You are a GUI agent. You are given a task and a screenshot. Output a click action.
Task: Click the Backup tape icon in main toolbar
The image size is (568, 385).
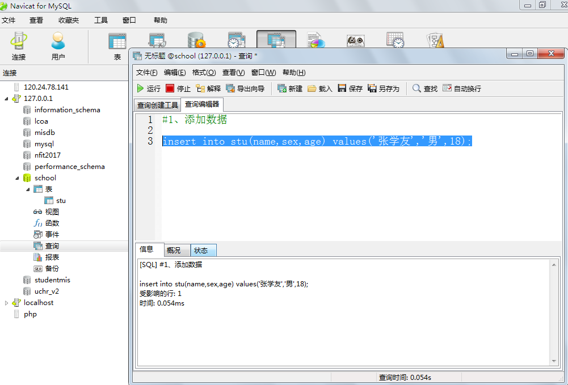(x=356, y=40)
